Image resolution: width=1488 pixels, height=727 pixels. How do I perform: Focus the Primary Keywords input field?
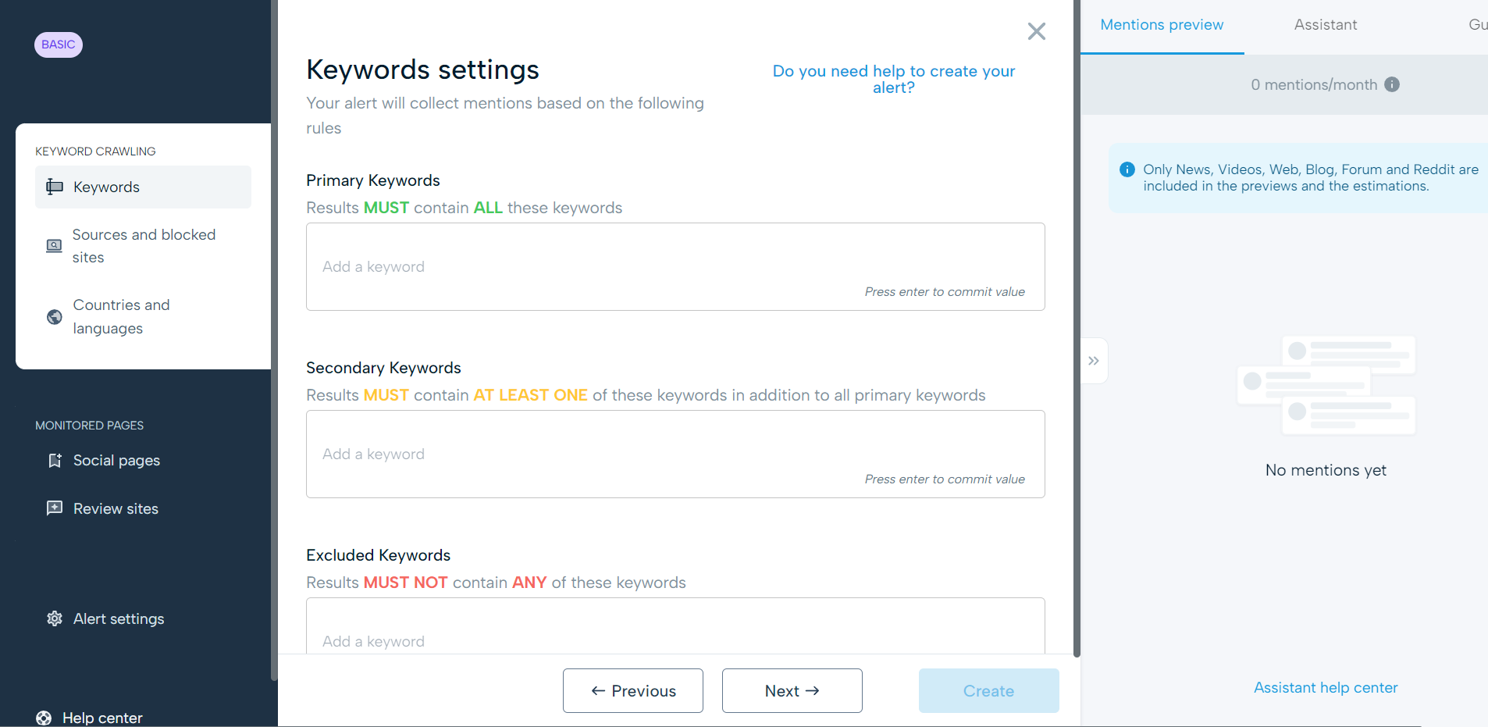point(675,266)
